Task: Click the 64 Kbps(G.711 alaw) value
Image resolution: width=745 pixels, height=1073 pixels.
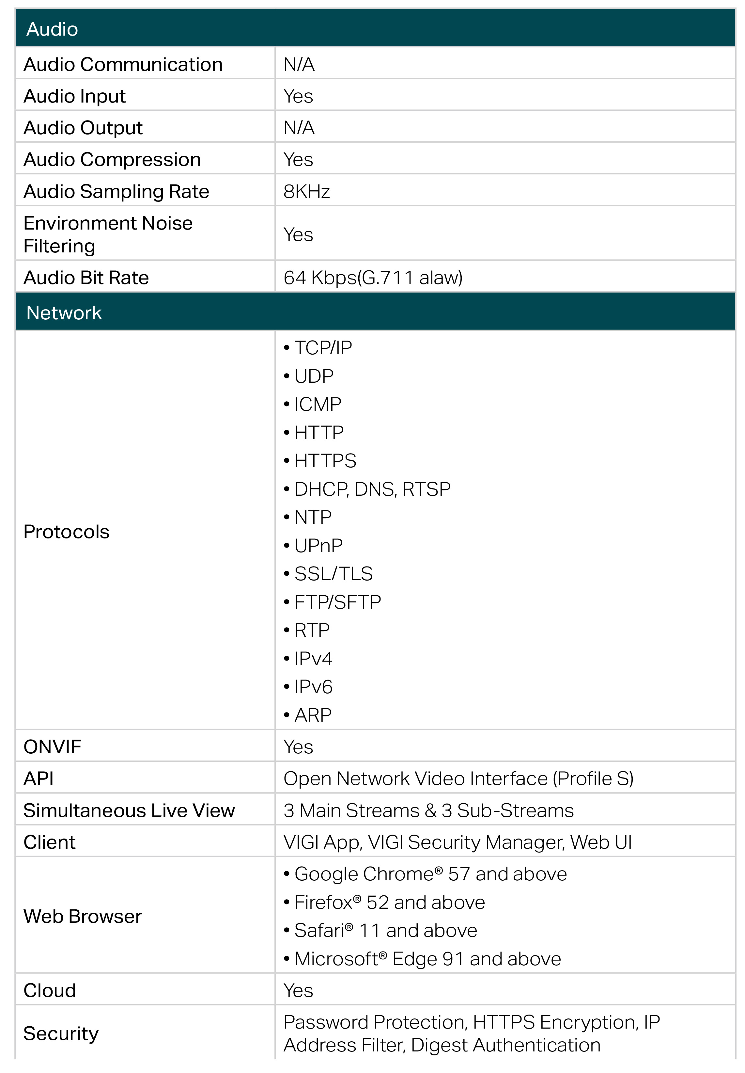Action: pos(373,278)
